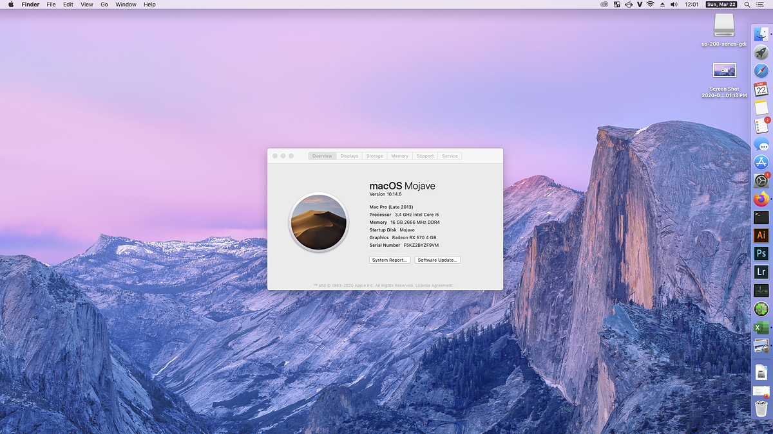This screenshot has width=773, height=434.
Task: Launch Firefox from the Dock
Action: pos(761,199)
